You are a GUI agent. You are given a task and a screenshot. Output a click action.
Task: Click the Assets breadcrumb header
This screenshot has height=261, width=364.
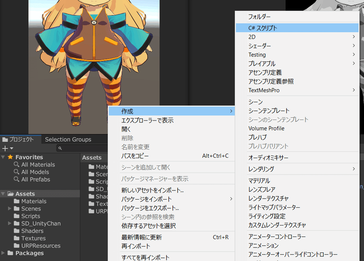tap(92, 157)
